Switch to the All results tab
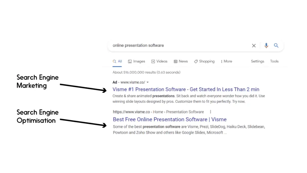307x173 pixels. (118, 61)
